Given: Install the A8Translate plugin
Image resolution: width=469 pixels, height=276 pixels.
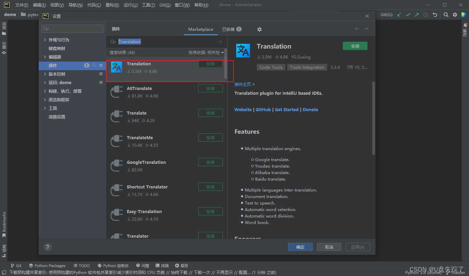Looking at the screenshot, I should 211,89.
